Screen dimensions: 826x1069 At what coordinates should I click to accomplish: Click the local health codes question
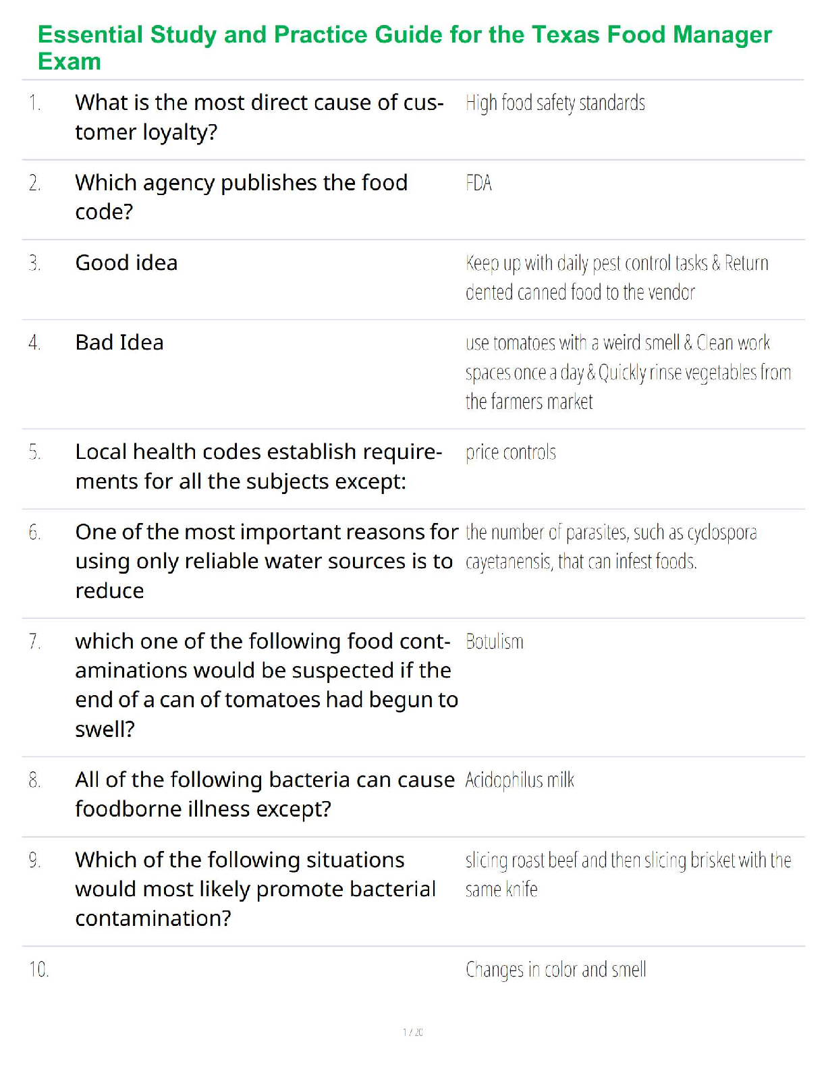[258, 466]
